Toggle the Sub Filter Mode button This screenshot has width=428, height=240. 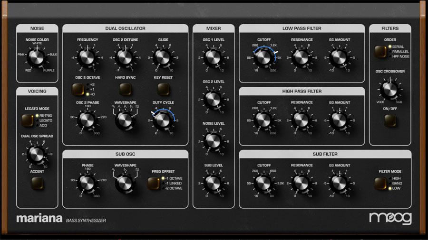tap(380, 184)
